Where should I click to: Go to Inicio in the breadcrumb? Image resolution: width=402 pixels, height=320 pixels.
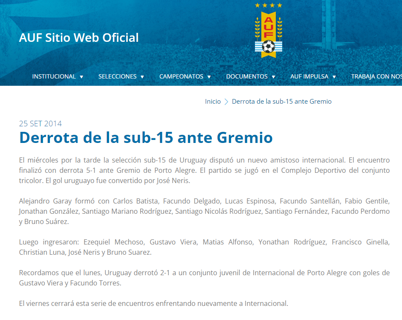pyautogui.click(x=213, y=102)
